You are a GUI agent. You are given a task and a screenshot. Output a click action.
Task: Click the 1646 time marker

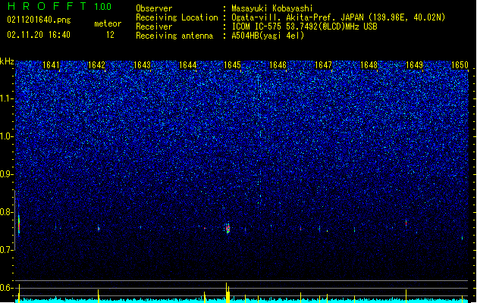278,65
